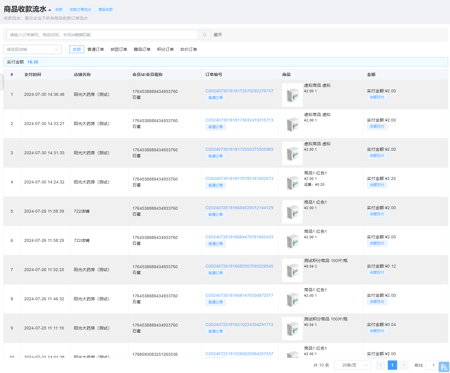
Task: Click product thumbnail in row 8
Action: (292, 299)
